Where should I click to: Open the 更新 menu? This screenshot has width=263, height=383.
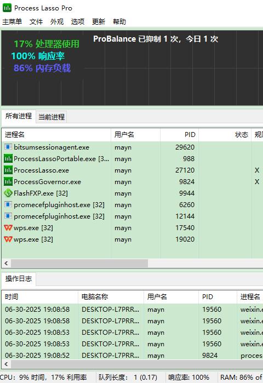point(99,22)
